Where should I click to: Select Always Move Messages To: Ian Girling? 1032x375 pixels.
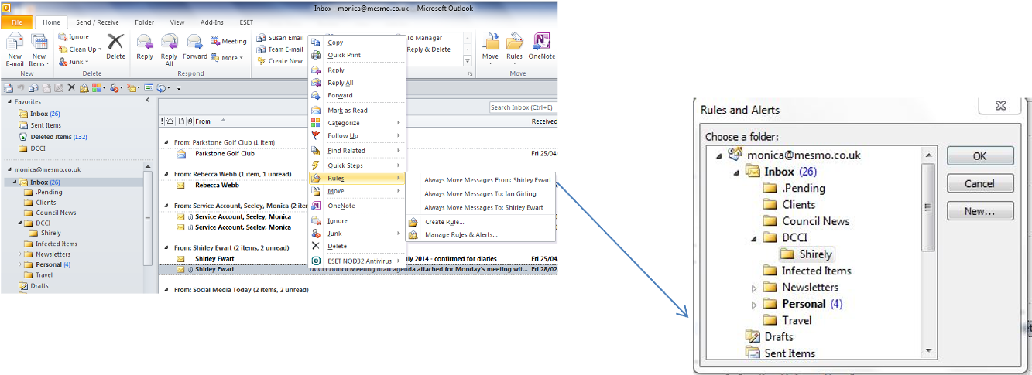(482, 193)
